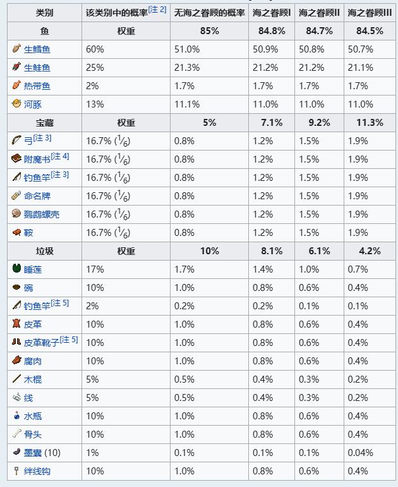Click the enchanted book icon
This screenshot has width=398, height=487.
pos(16,159)
